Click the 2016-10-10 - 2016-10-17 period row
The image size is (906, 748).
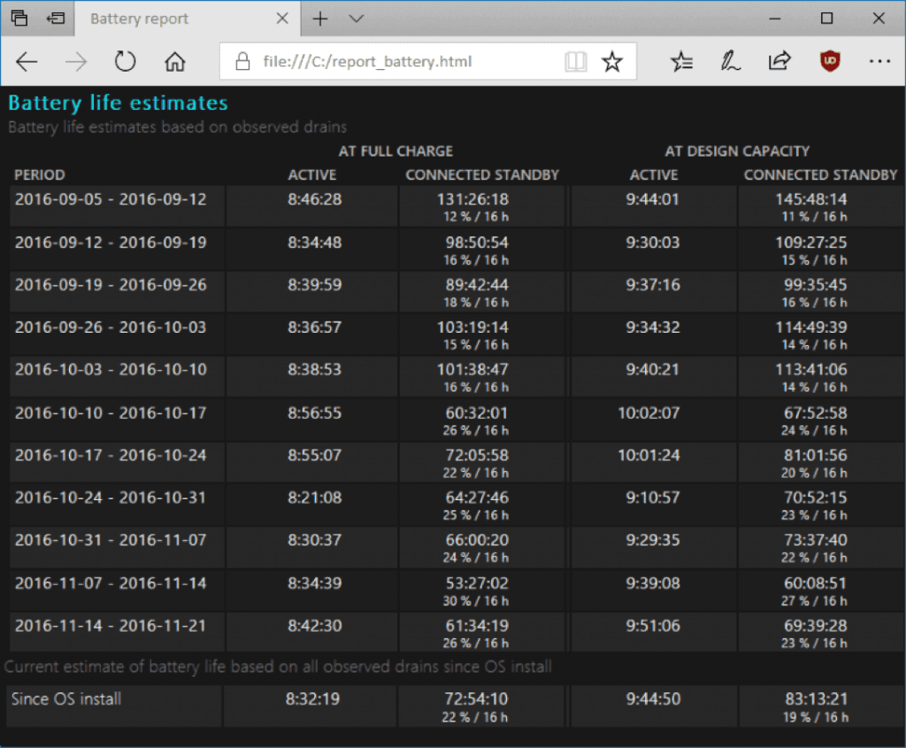tap(111, 413)
